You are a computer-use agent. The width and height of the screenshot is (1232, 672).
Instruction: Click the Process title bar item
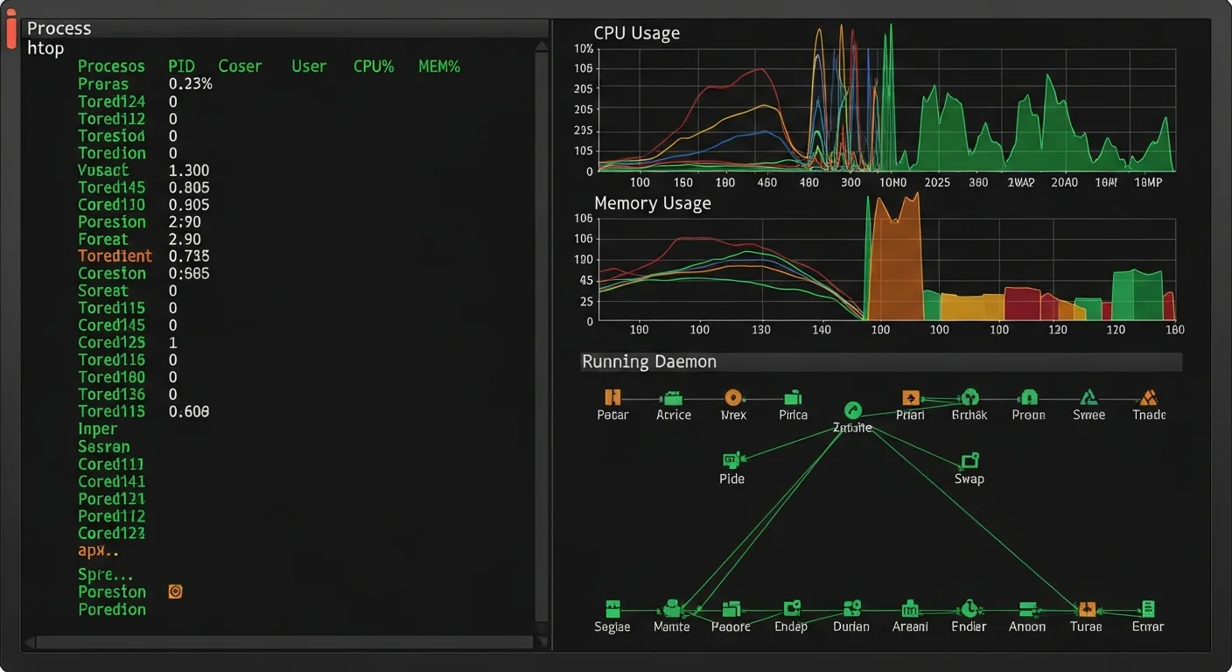coord(59,27)
